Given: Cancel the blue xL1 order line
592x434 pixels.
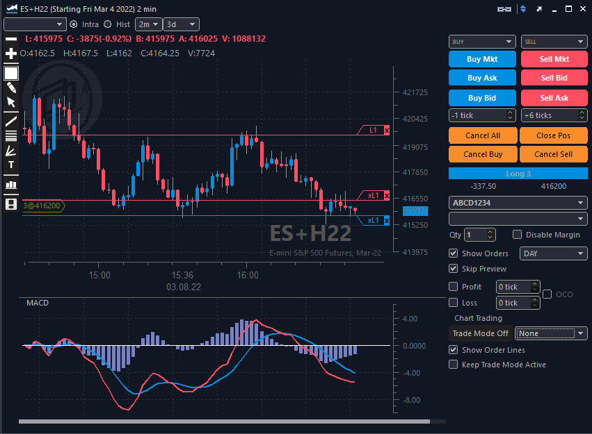Looking at the screenshot, I should (387, 220).
